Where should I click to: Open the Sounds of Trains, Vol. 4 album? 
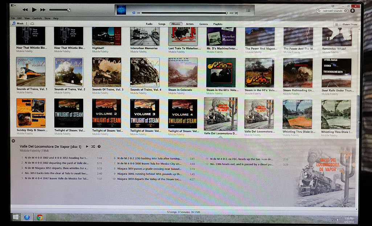pyautogui.click(x=145, y=72)
